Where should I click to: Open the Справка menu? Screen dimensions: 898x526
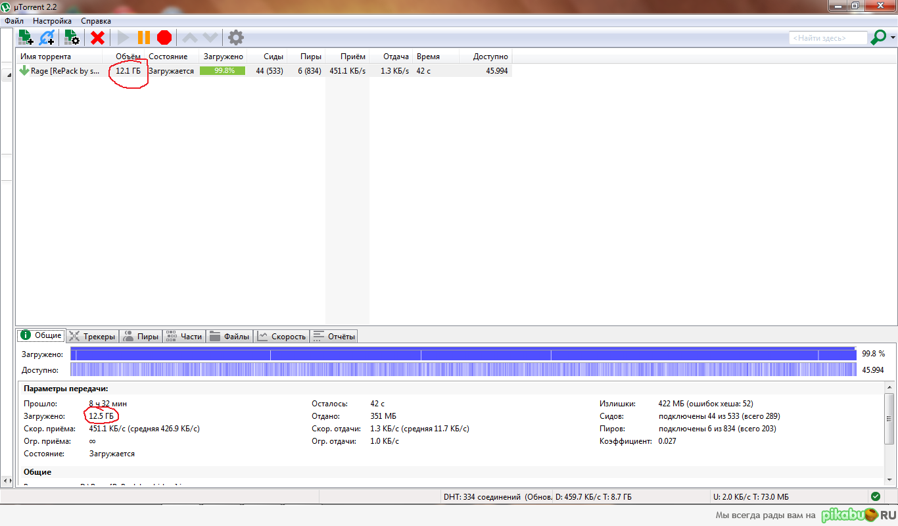tap(96, 21)
